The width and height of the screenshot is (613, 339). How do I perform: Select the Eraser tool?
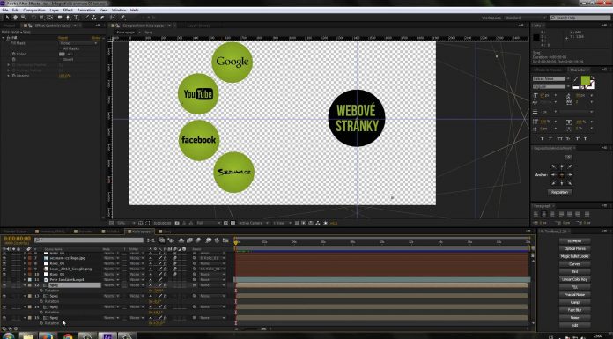pyautogui.click(x=102, y=18)
